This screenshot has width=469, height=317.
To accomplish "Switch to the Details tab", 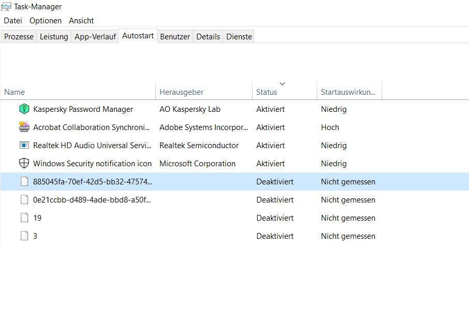I will pos(208,37).
